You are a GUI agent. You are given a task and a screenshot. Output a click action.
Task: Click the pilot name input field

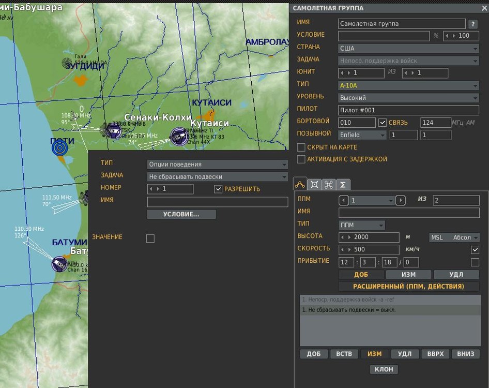(x=408, y=110)
